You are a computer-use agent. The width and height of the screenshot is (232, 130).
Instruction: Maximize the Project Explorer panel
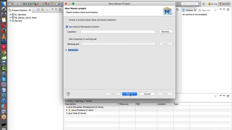coord(60,10)
